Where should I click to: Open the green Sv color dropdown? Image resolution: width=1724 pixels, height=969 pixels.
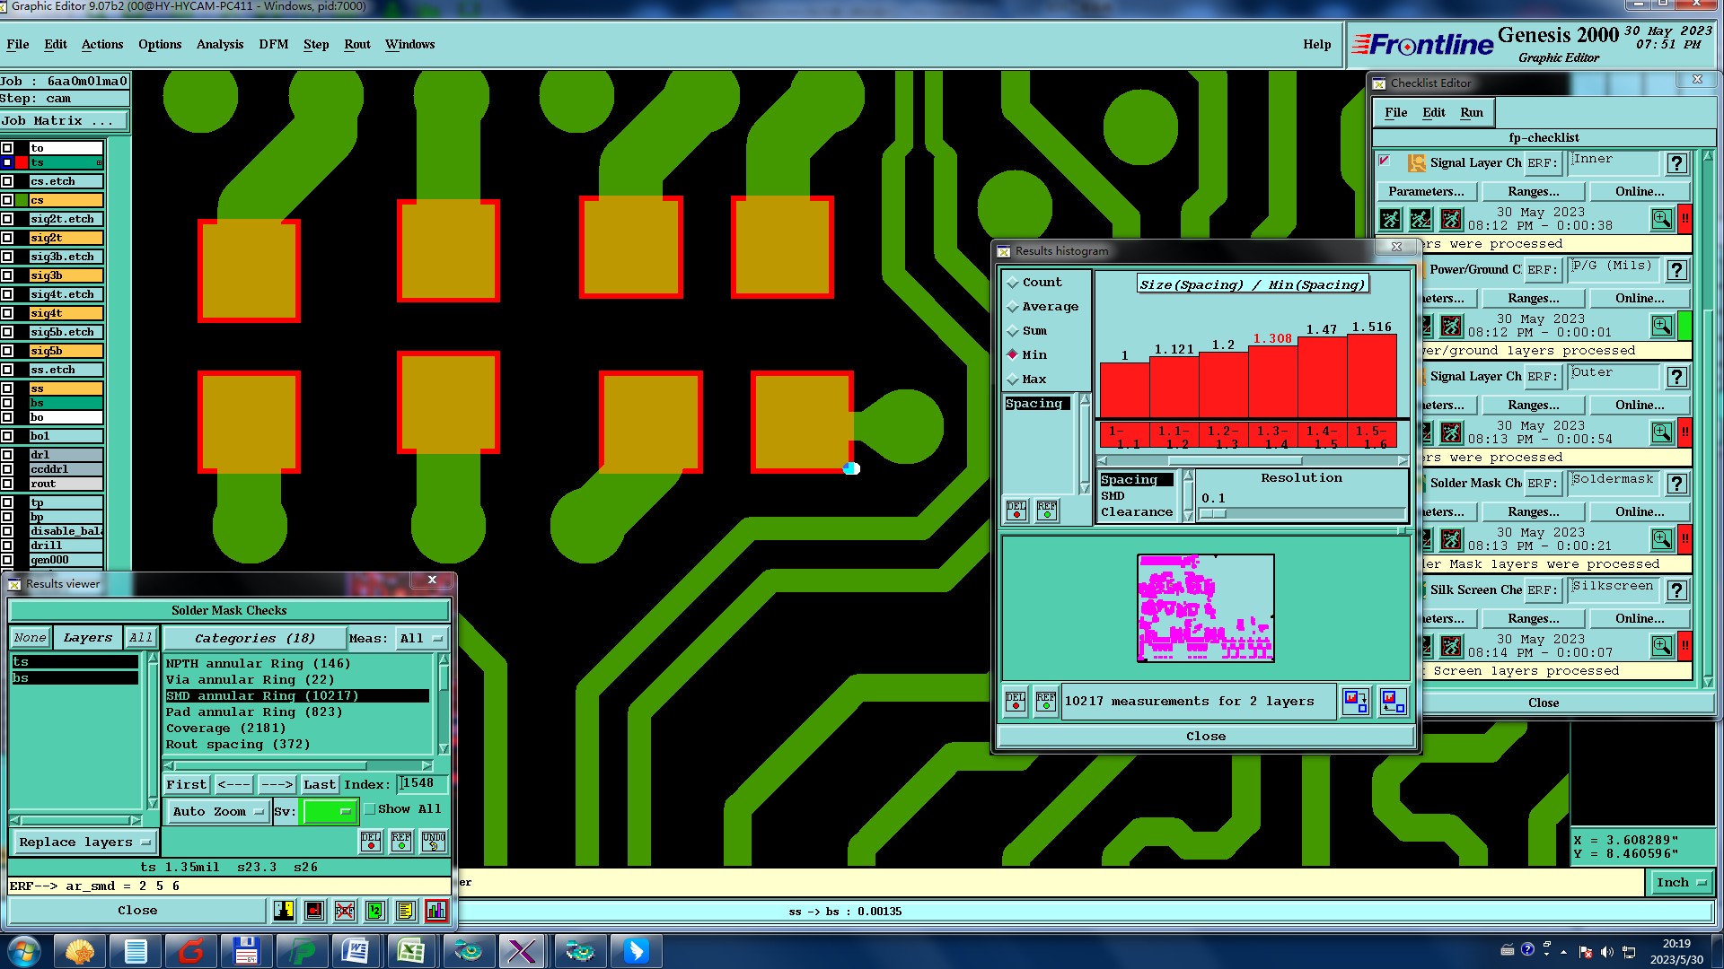(x=330, y=811)
